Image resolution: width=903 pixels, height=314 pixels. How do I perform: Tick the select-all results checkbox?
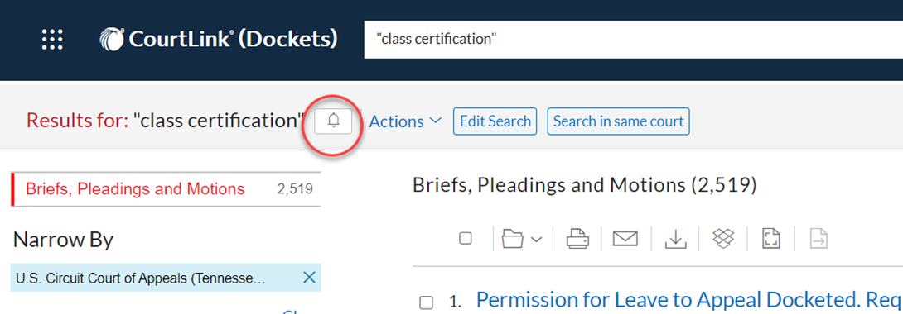point(466,239)
